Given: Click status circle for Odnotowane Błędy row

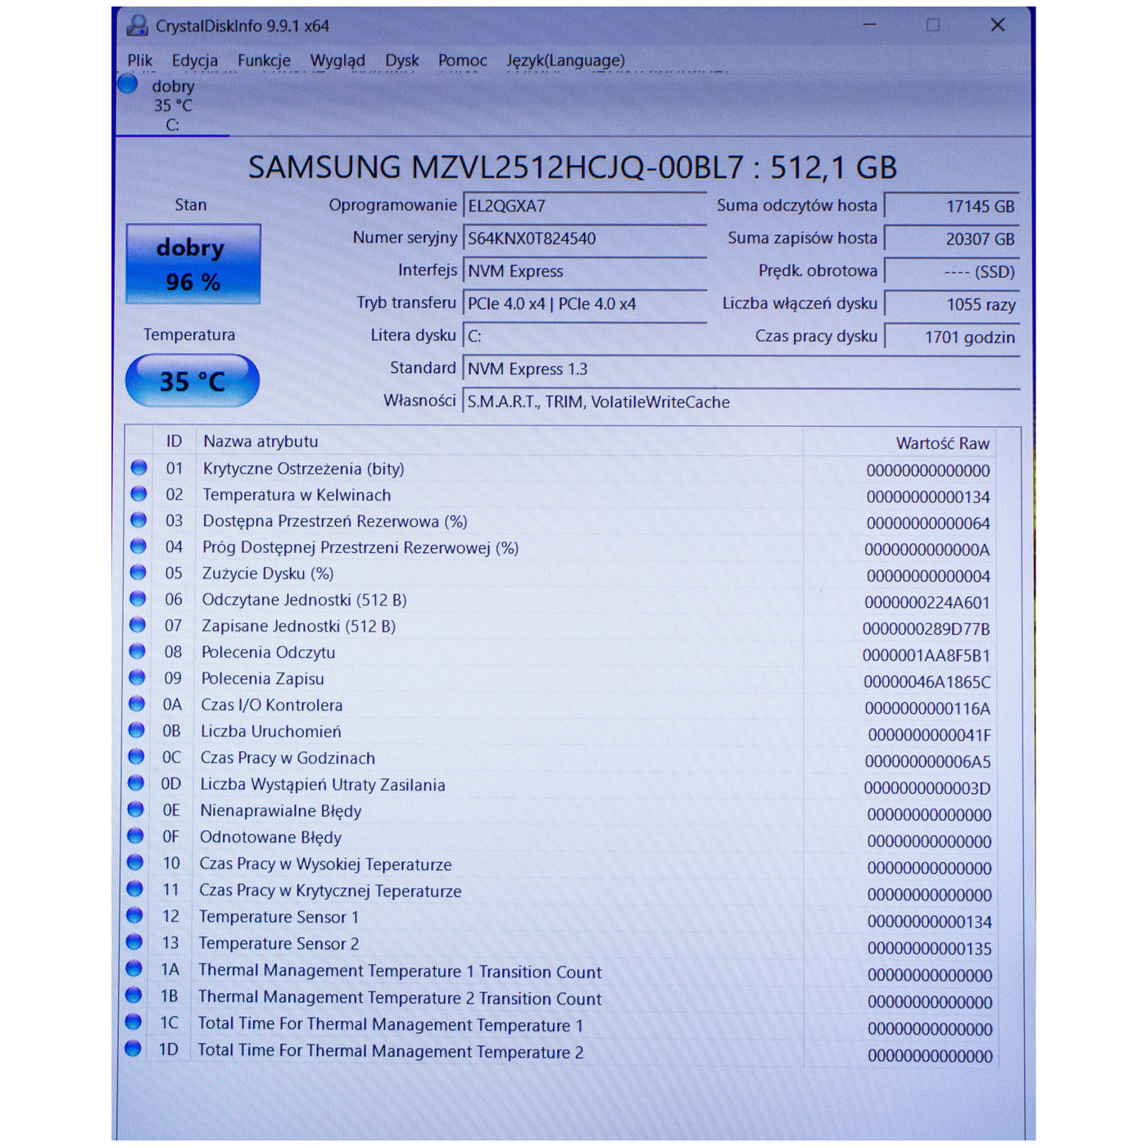Looking at the screenshot, I should click(135, 836).
